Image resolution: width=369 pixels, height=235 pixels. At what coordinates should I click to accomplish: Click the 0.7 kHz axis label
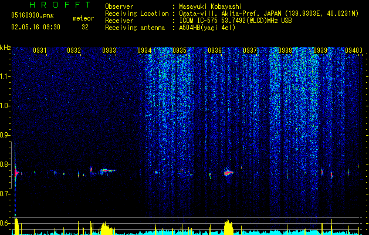point(5,194)
